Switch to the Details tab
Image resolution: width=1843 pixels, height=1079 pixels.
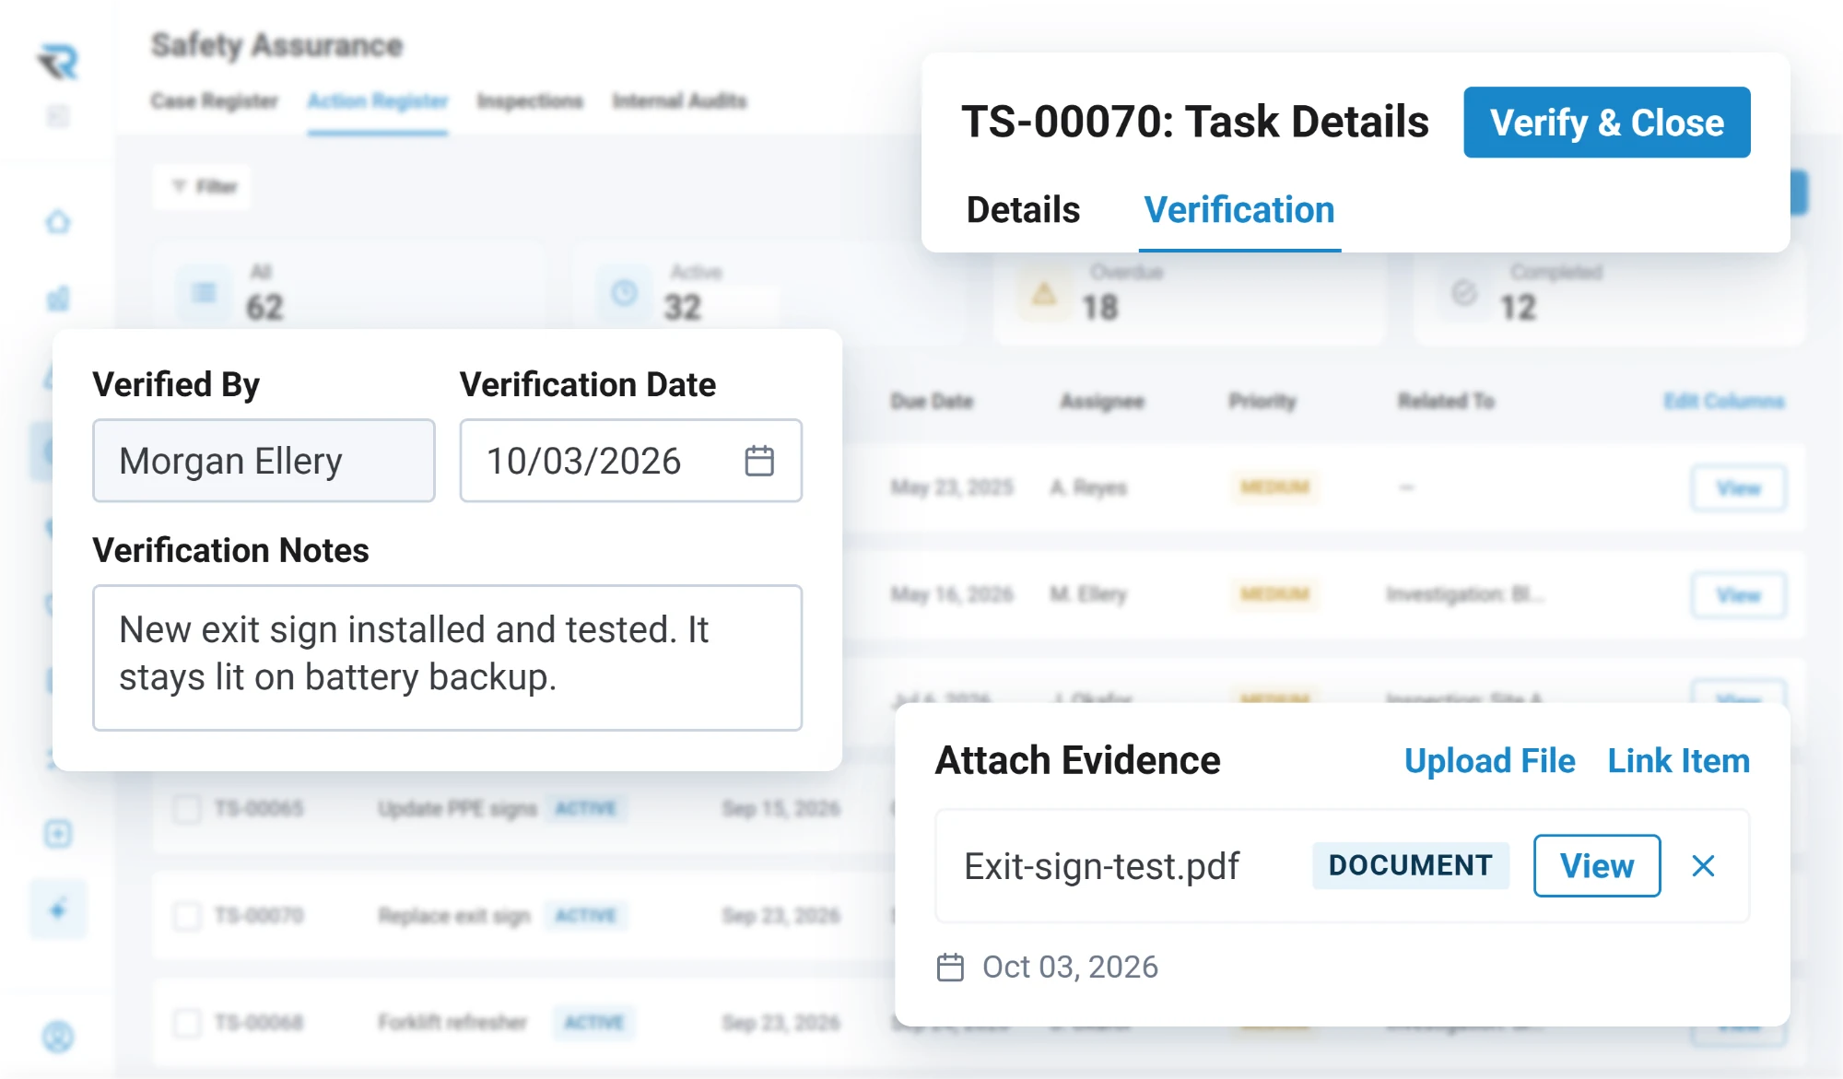pos(1023,210)
